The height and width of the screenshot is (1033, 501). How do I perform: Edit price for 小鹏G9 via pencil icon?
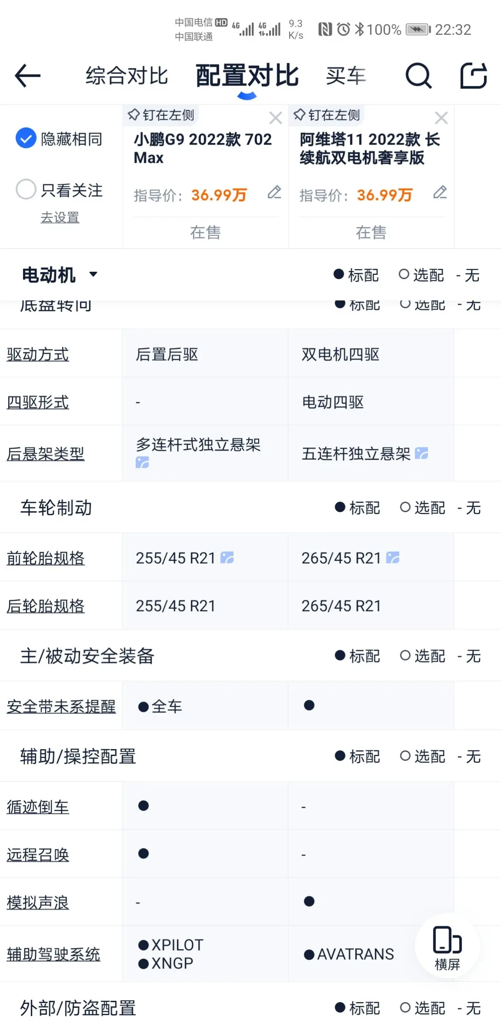point(274,192)
